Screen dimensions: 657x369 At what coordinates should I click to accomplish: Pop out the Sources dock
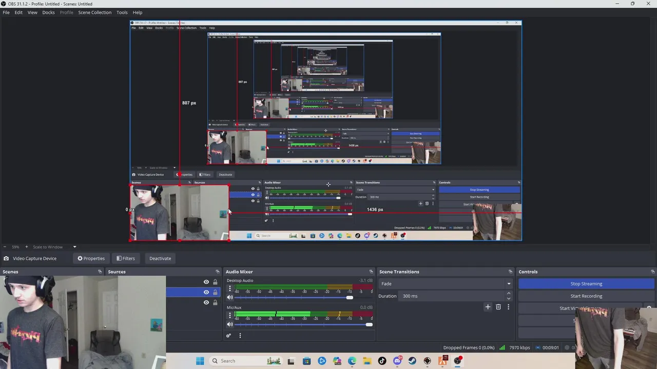point(217,272)
